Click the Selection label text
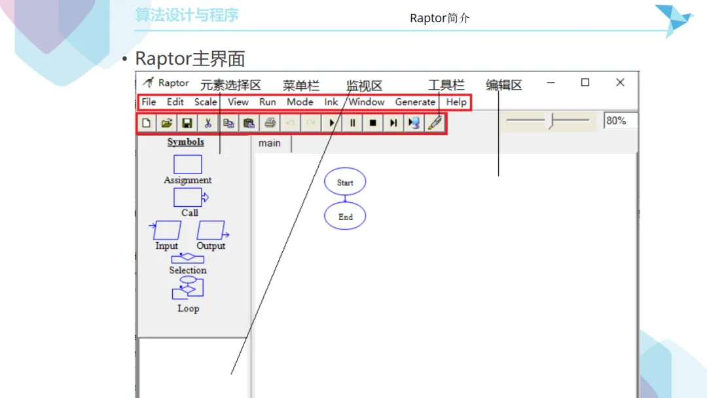Viewport: 707px width, 398px height. click(x=188, y=270)
